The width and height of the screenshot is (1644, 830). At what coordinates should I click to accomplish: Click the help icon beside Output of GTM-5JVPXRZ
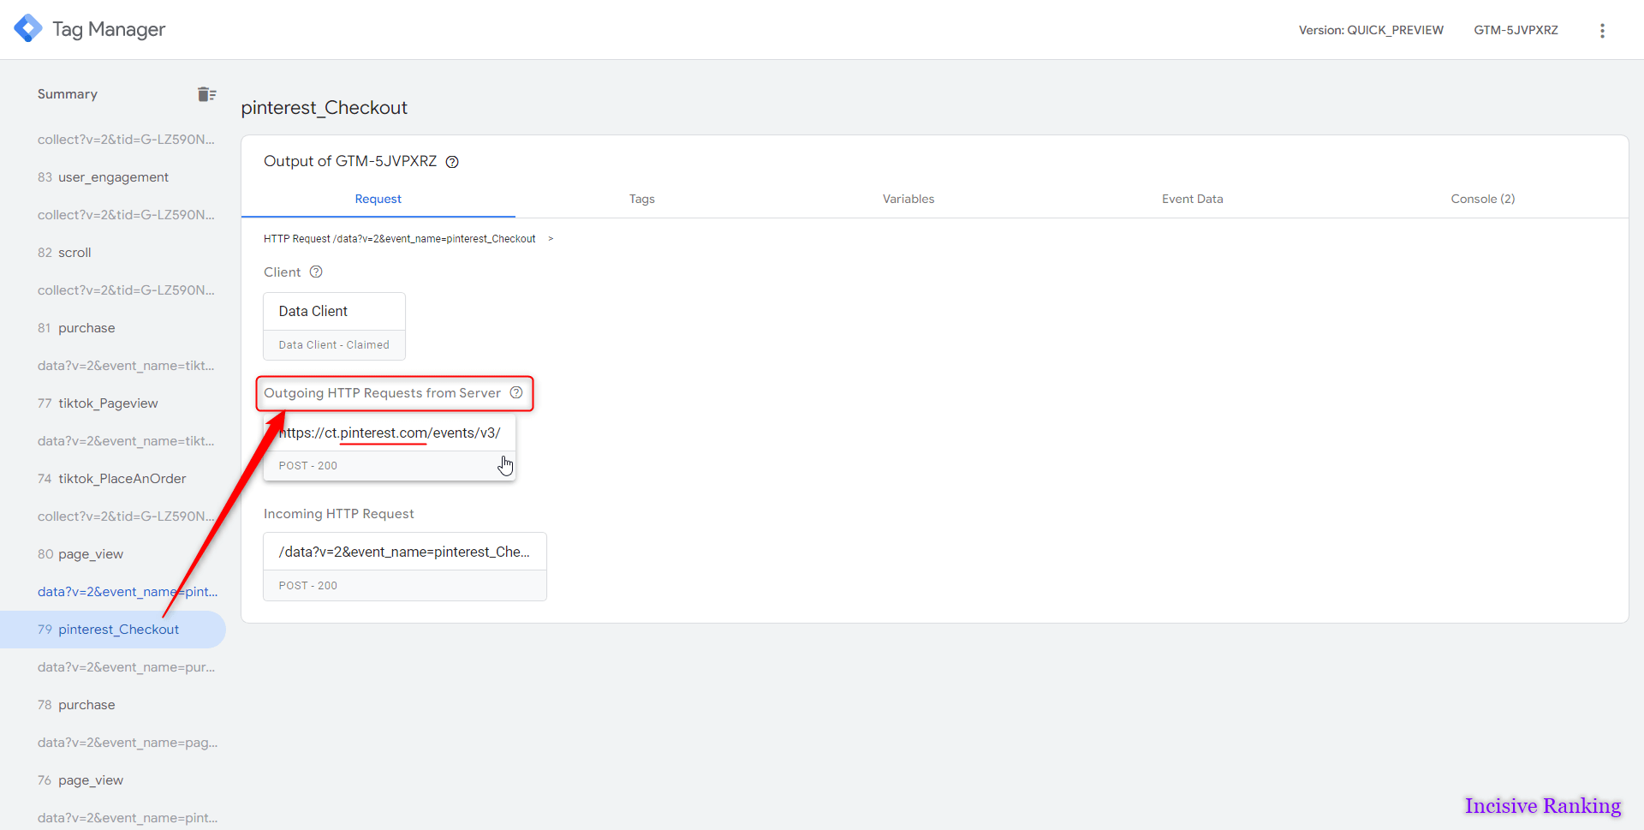452,161
